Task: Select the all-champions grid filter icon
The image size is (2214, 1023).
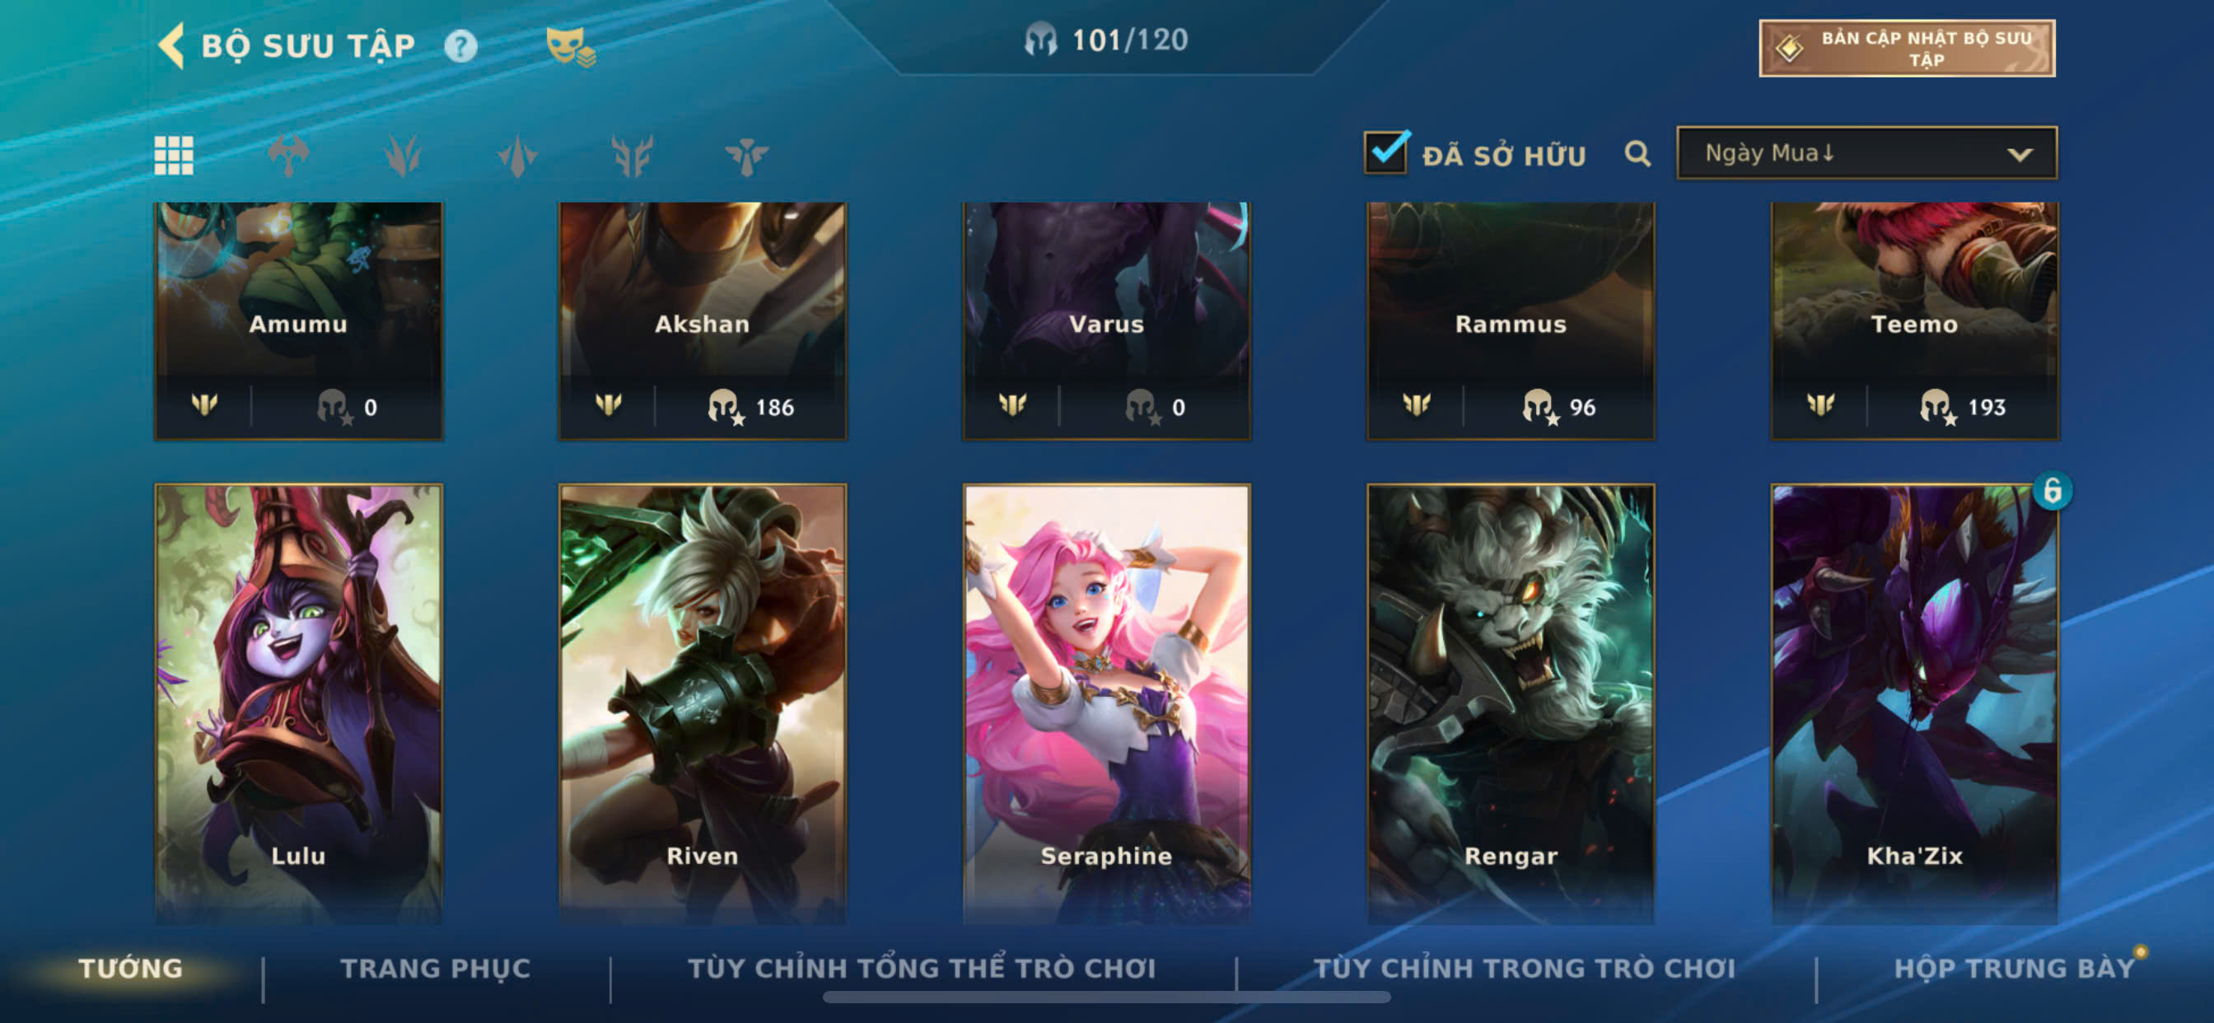Action: tap(174, 156)
